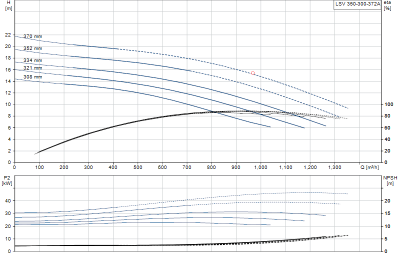Viewport: 400px width, 260px height.
Task: Click the 100 tick on the eta axis
Action: click(389, 104)
